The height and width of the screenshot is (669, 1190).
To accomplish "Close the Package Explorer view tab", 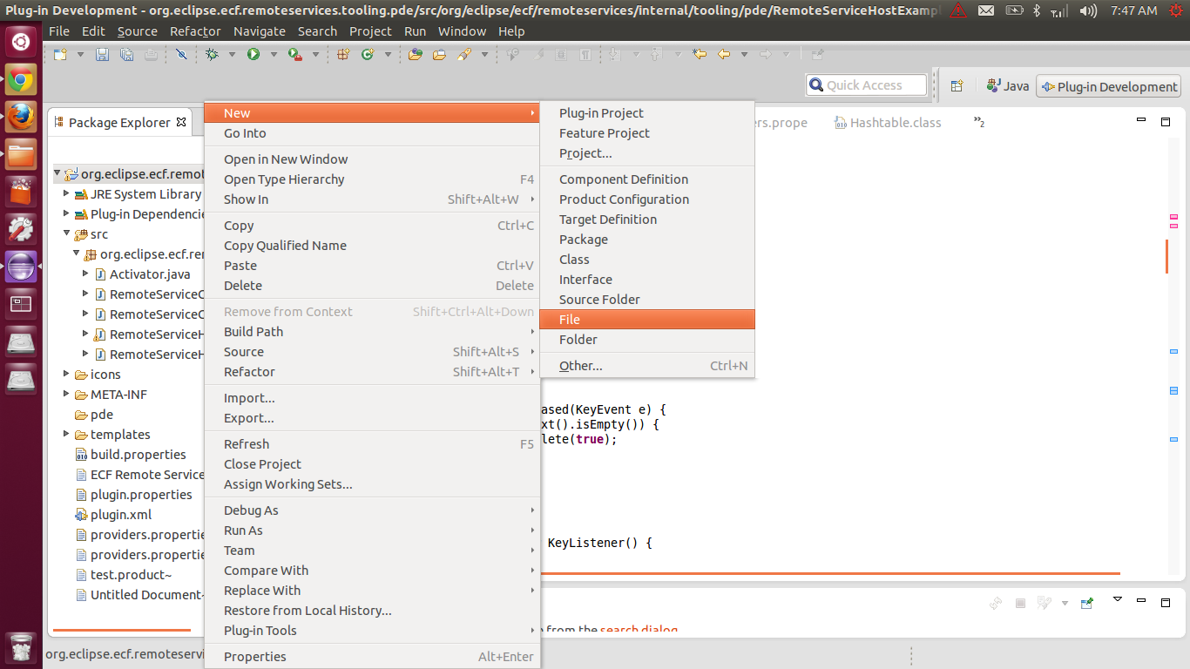I will pyautogui.click(x=181, y=122).
